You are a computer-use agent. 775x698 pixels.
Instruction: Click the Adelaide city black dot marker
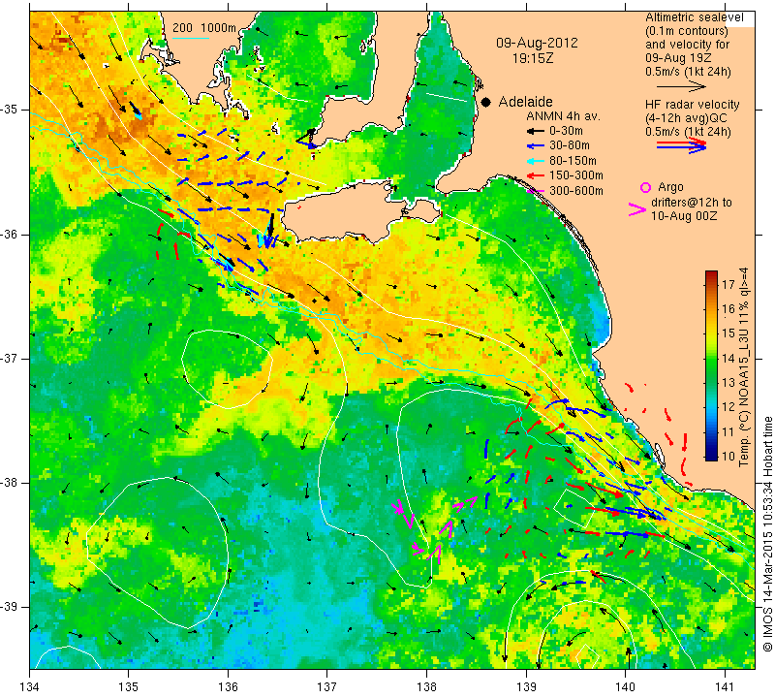486,102
